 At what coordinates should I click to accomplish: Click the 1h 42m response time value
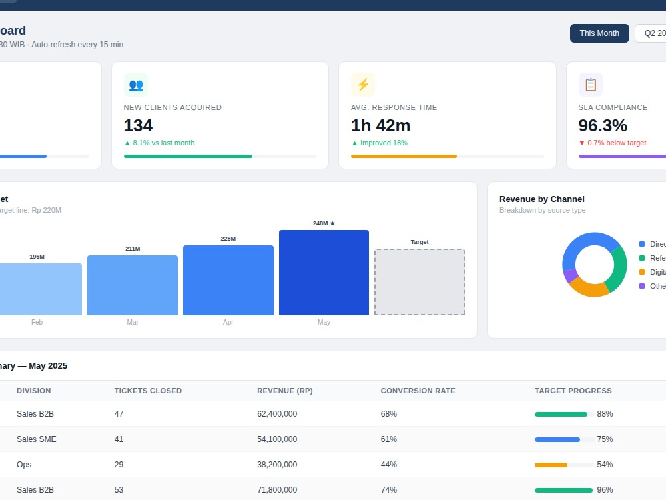(x=380, y=125)
